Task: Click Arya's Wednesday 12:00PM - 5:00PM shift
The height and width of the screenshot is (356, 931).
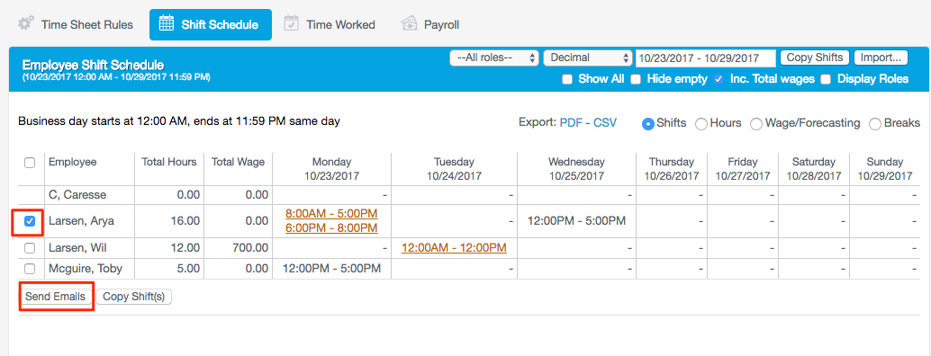Action: [576, 221]
